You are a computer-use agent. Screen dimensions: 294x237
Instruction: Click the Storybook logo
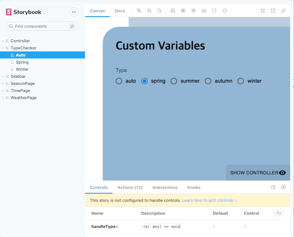(x=24, y=12)
